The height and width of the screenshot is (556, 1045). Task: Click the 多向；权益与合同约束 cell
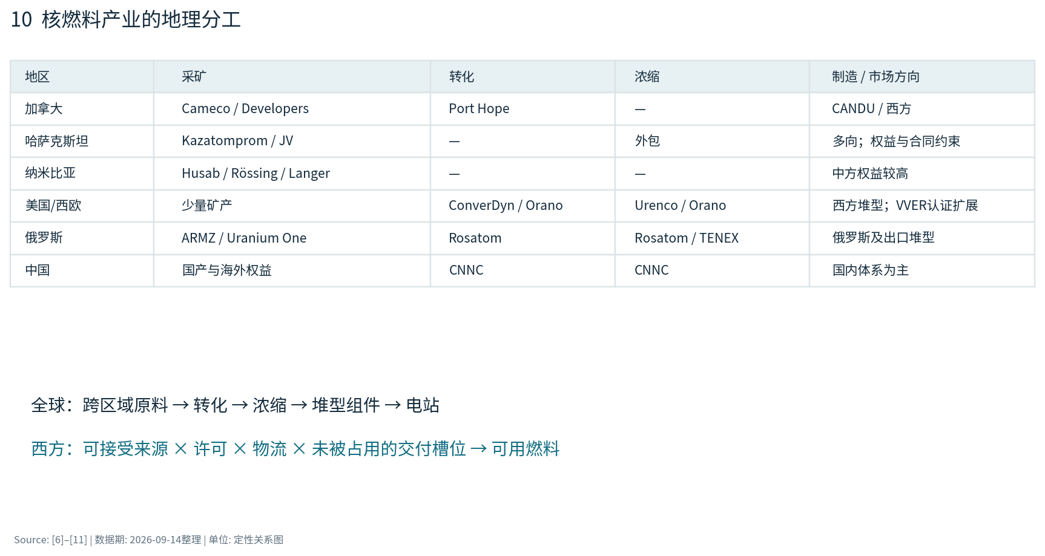click(x=922, y=141)
